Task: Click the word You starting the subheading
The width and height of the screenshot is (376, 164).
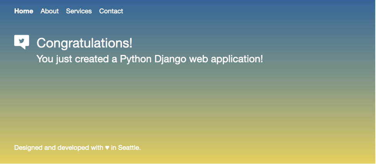Action: [45, 59]
